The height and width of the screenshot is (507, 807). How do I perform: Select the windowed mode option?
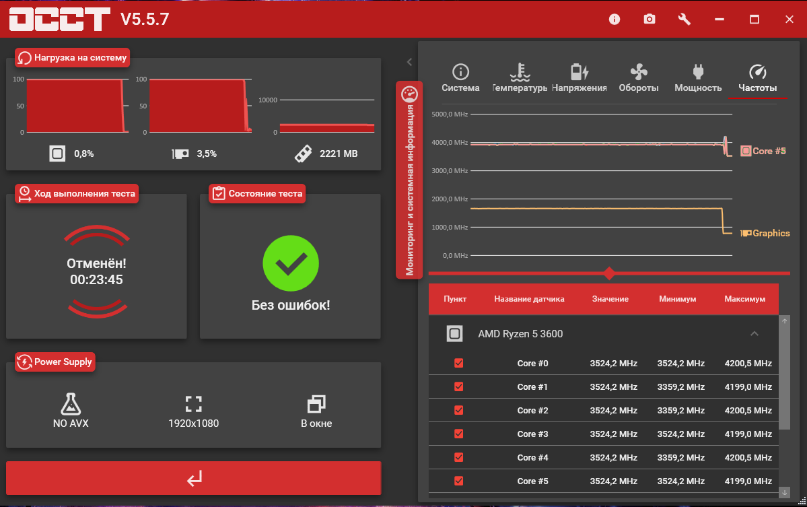pos(316,412)
